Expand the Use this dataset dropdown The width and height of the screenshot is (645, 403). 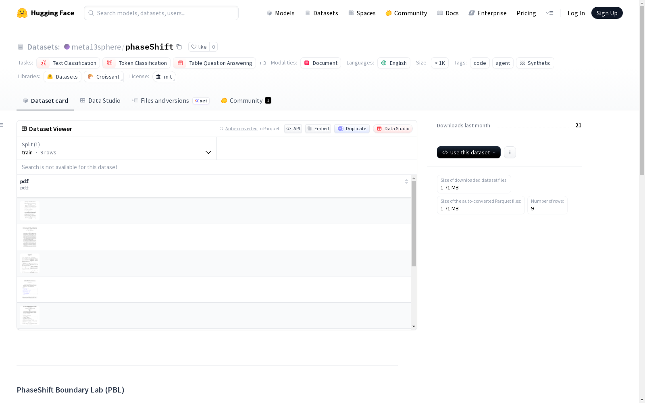[469, 152]
